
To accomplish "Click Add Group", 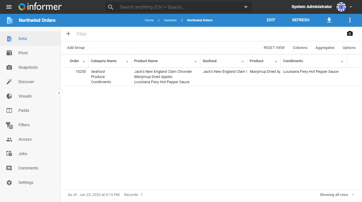I will 76,48.
